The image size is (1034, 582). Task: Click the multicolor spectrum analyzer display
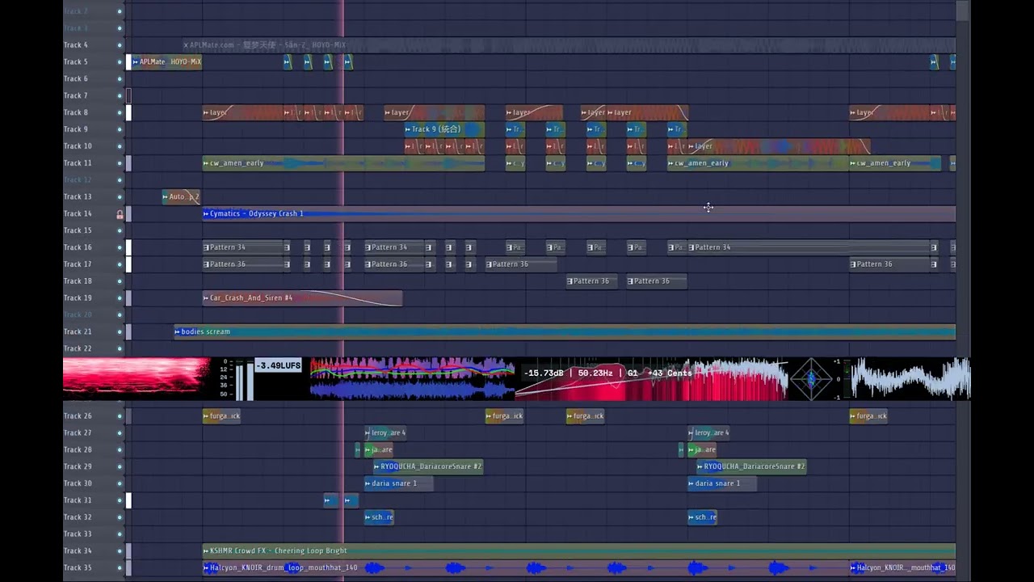(x=412, y=379)
